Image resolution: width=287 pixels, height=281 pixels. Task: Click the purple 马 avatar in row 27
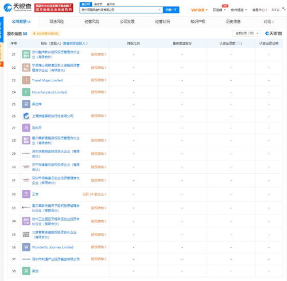click(26, 128)
